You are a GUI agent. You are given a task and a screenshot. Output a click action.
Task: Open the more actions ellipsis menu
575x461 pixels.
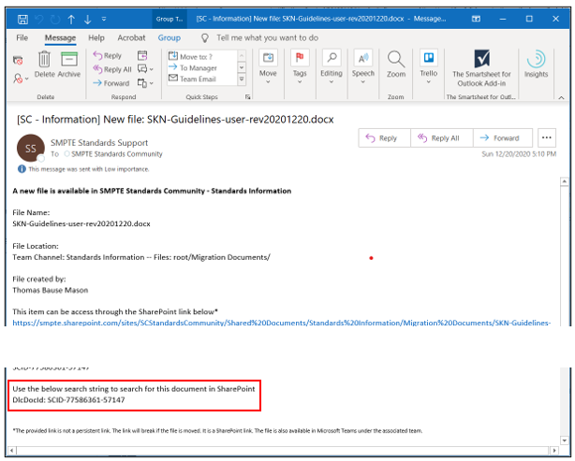click(x=548, y=137)
